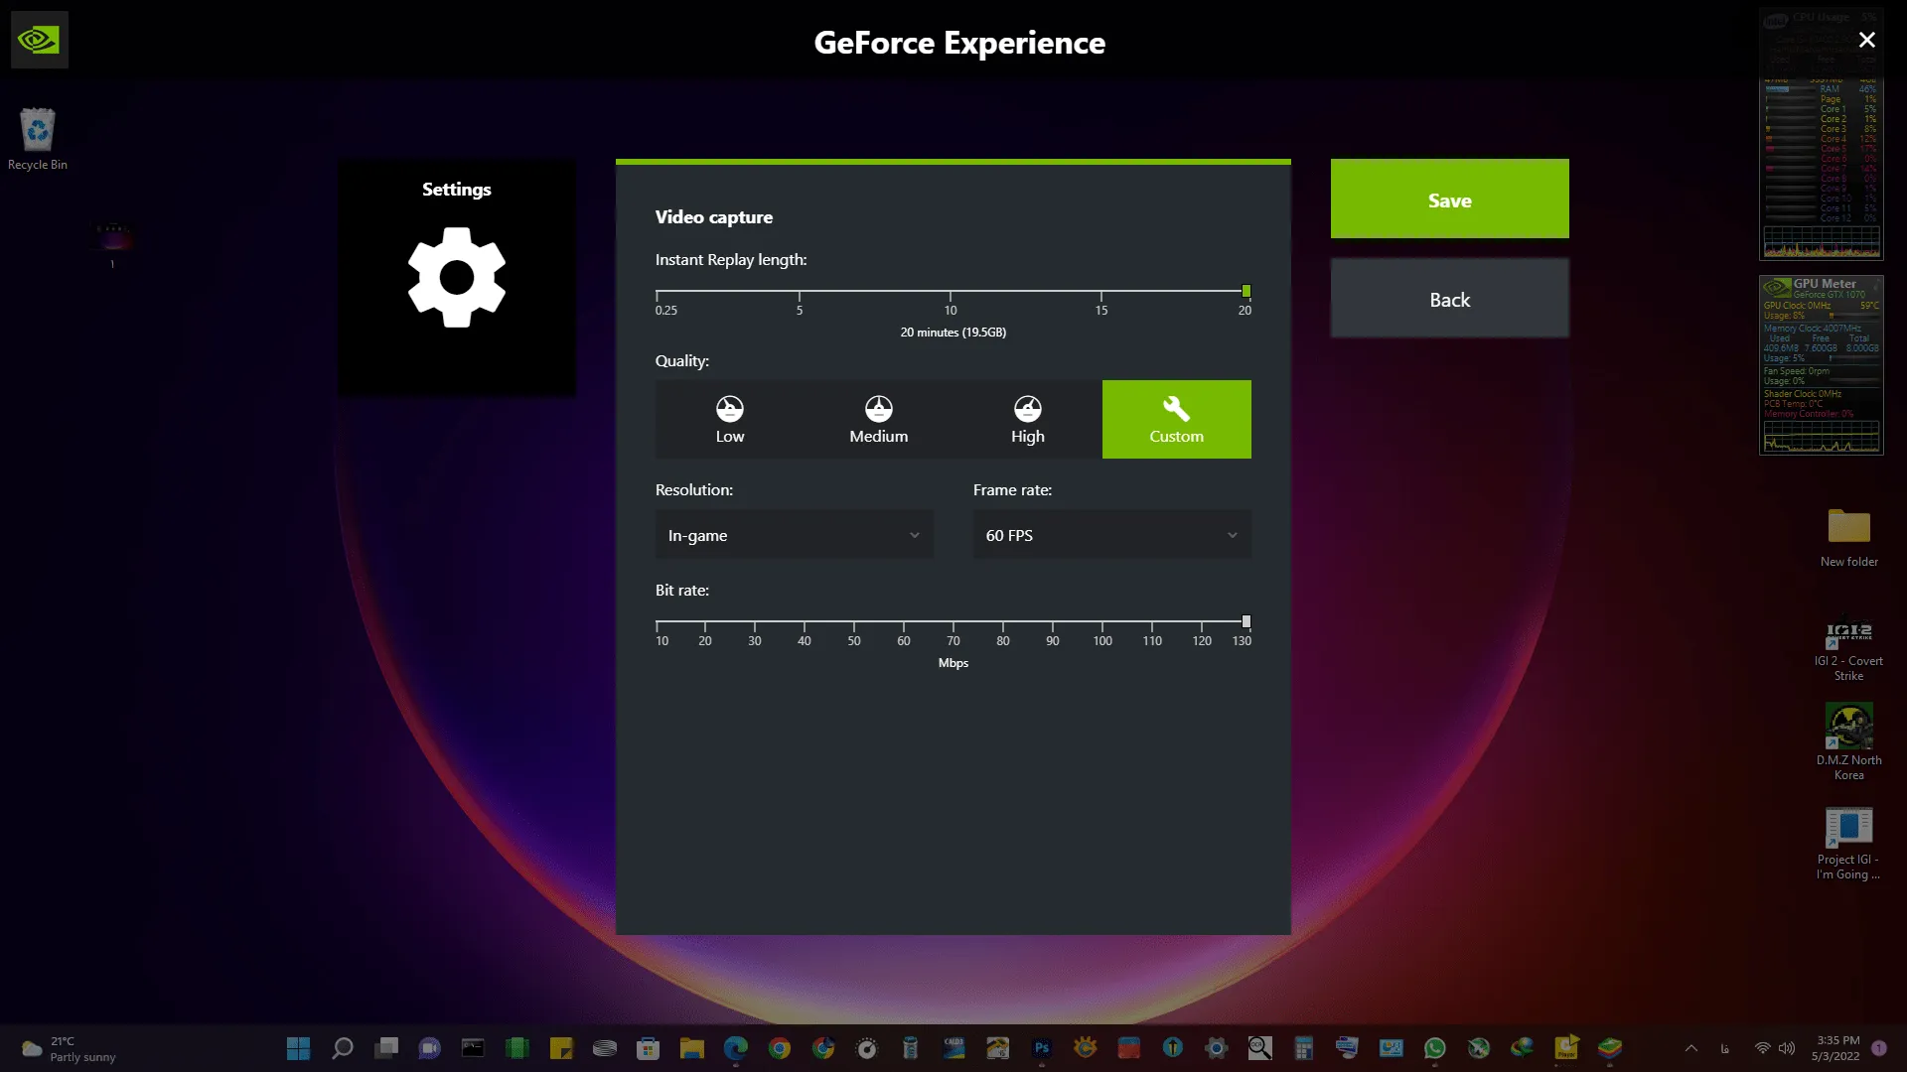
Task: Expand the Resolution In-game dropdown
Action: click(795, 535)
